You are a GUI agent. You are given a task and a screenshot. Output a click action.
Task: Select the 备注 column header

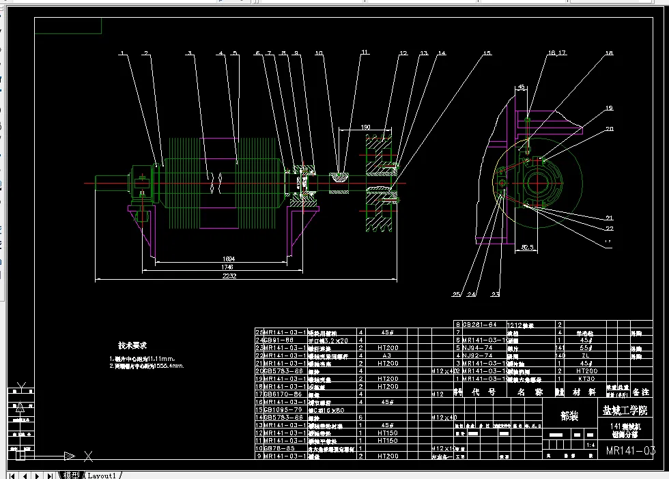point(641,392)
